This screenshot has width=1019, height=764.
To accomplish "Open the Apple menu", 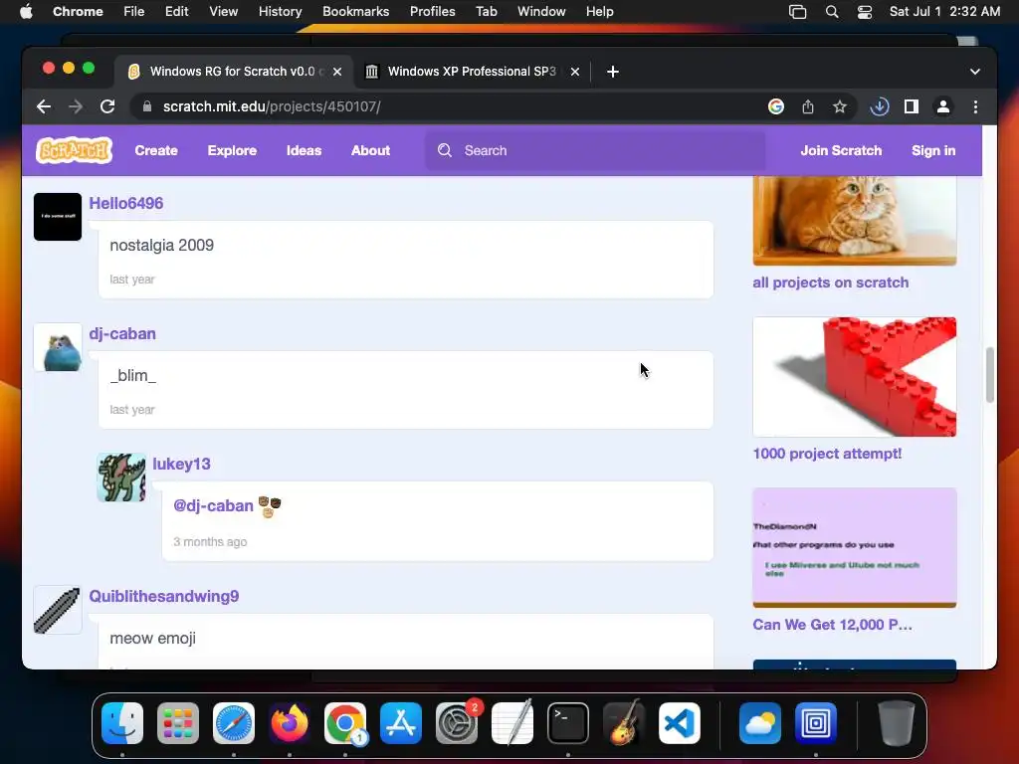I will tap(26, 11).
